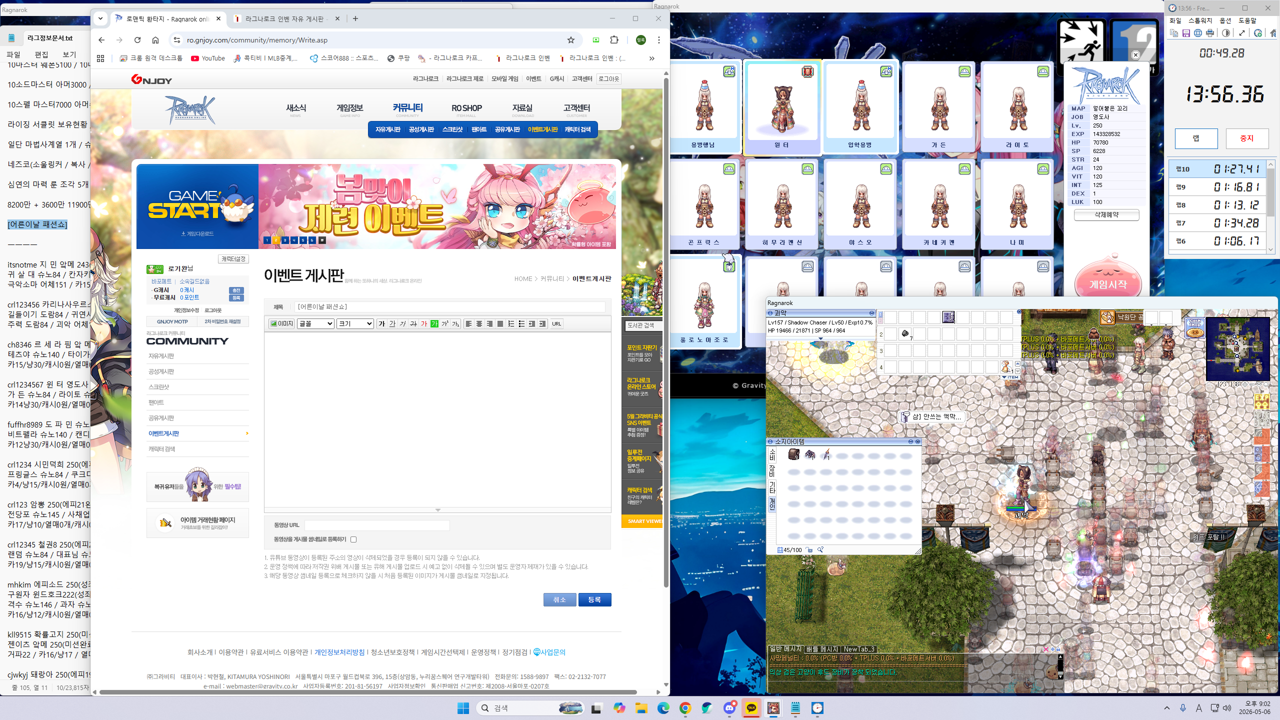Click the stopwatch print icon
The image size is (1280, 720).
pyautogui.click(x=1210, y=33)
